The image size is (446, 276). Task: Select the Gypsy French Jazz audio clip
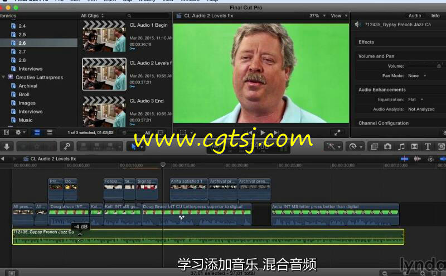point(208,237)
